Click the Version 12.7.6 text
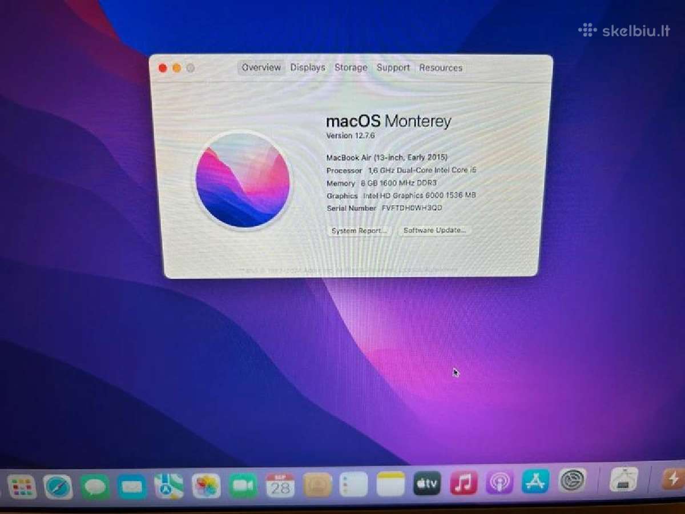 click(350, 136)
